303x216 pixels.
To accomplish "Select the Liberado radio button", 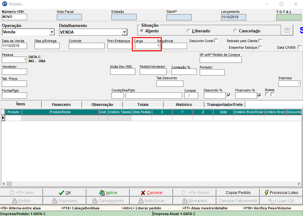I will (188, 31).
